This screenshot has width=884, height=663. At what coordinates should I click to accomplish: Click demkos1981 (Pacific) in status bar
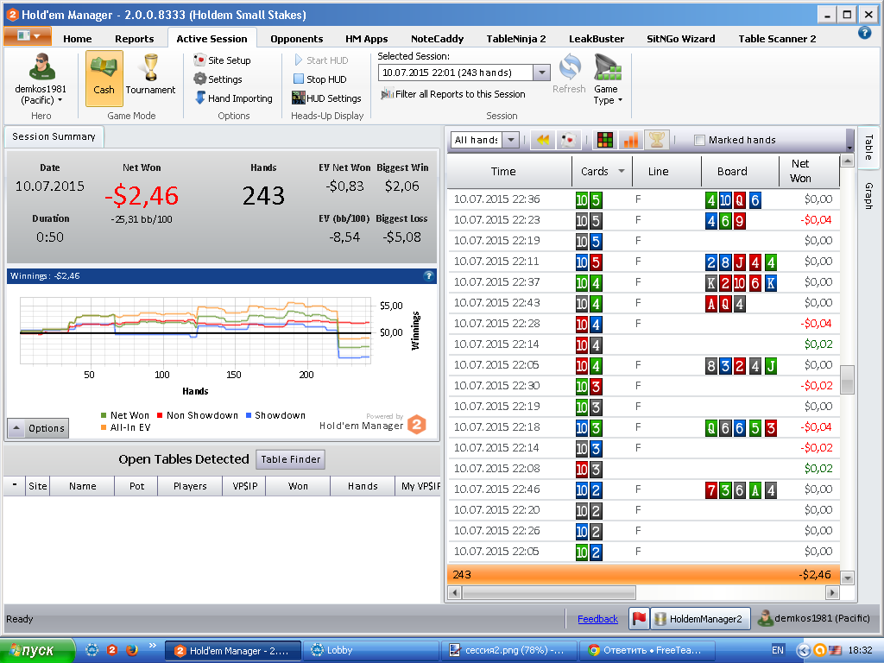click(813, 618)
